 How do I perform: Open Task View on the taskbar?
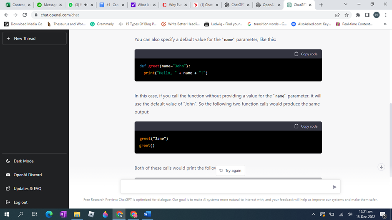tap(35, 214)
